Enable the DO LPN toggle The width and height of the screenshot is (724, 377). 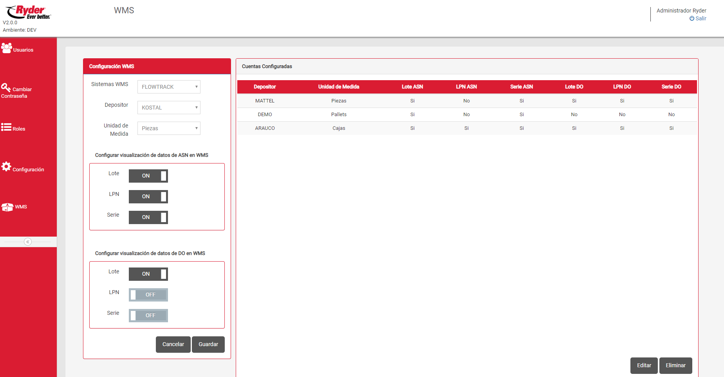coord(148,295)
